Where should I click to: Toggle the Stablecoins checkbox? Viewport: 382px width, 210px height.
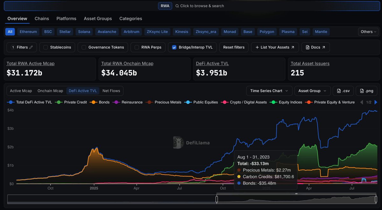pos(46,47)
